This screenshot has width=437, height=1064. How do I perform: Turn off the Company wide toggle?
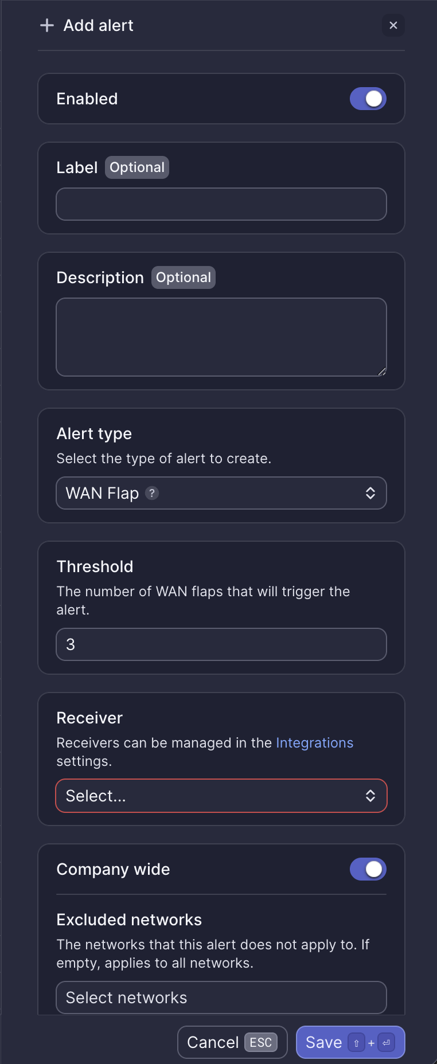pyautogui.click(x=368, y=869)
